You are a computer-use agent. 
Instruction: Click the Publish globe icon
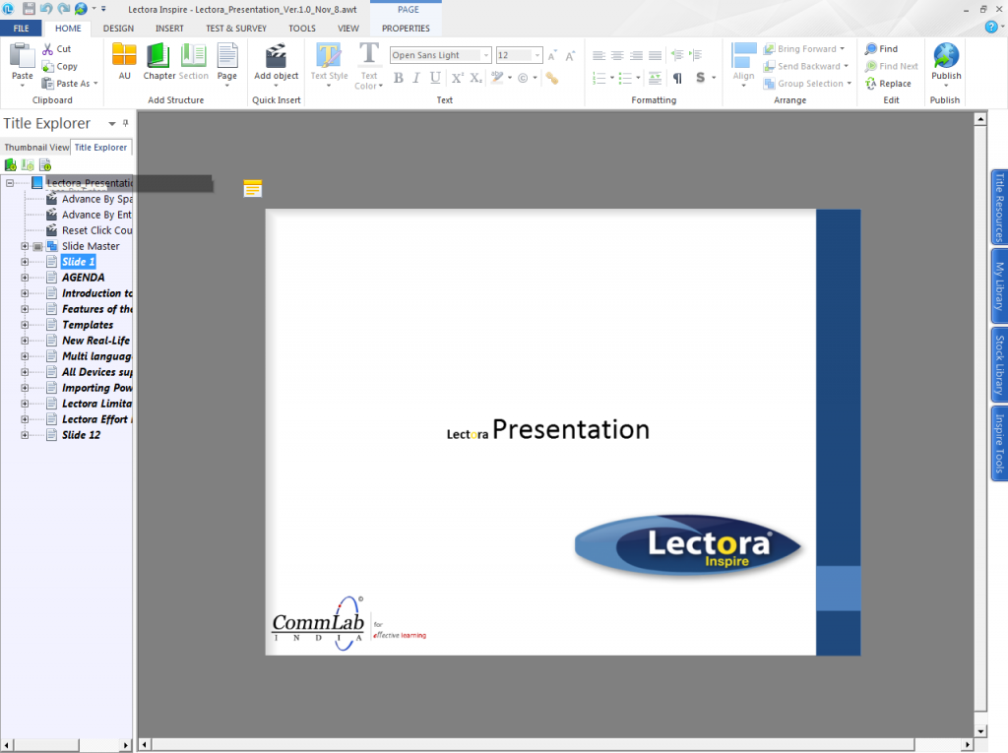[x=945, y=57]
